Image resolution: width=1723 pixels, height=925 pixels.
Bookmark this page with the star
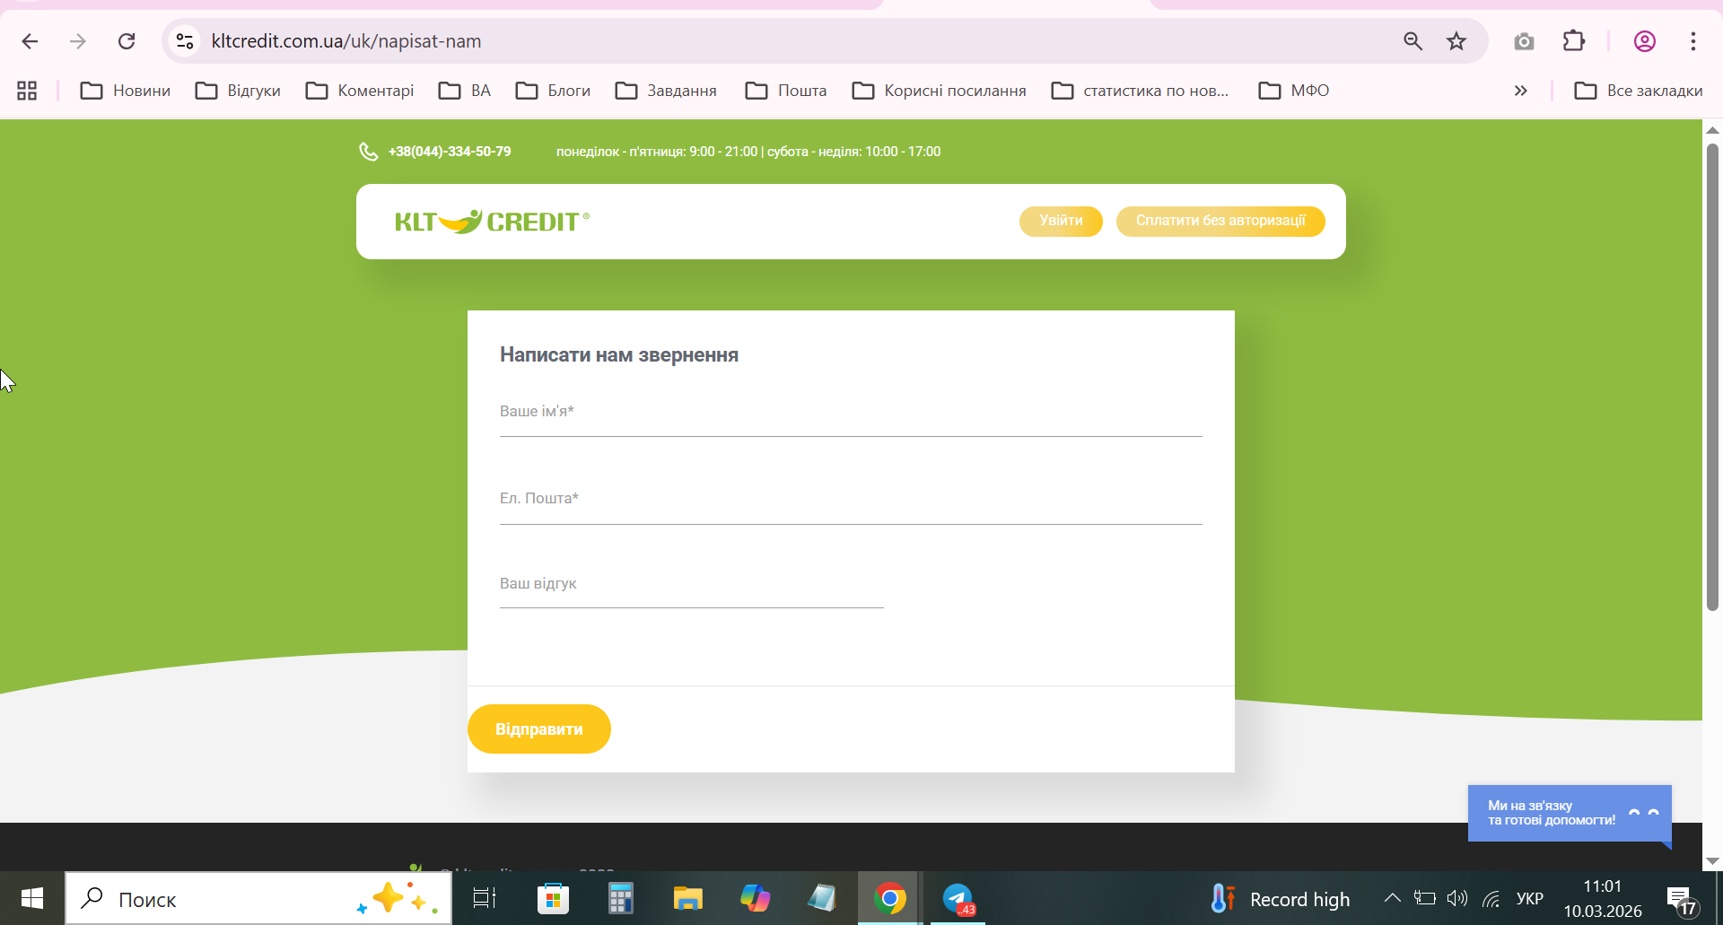click(x=1456, y=41)
